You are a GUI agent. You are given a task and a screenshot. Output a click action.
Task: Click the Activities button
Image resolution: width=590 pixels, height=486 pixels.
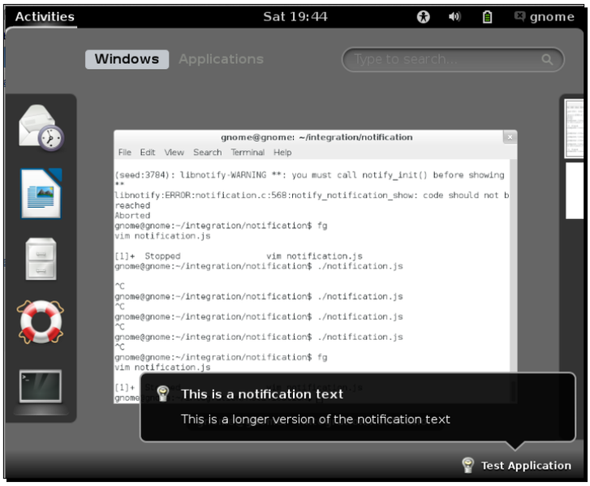pyautogui.click(x=45, y=16)
